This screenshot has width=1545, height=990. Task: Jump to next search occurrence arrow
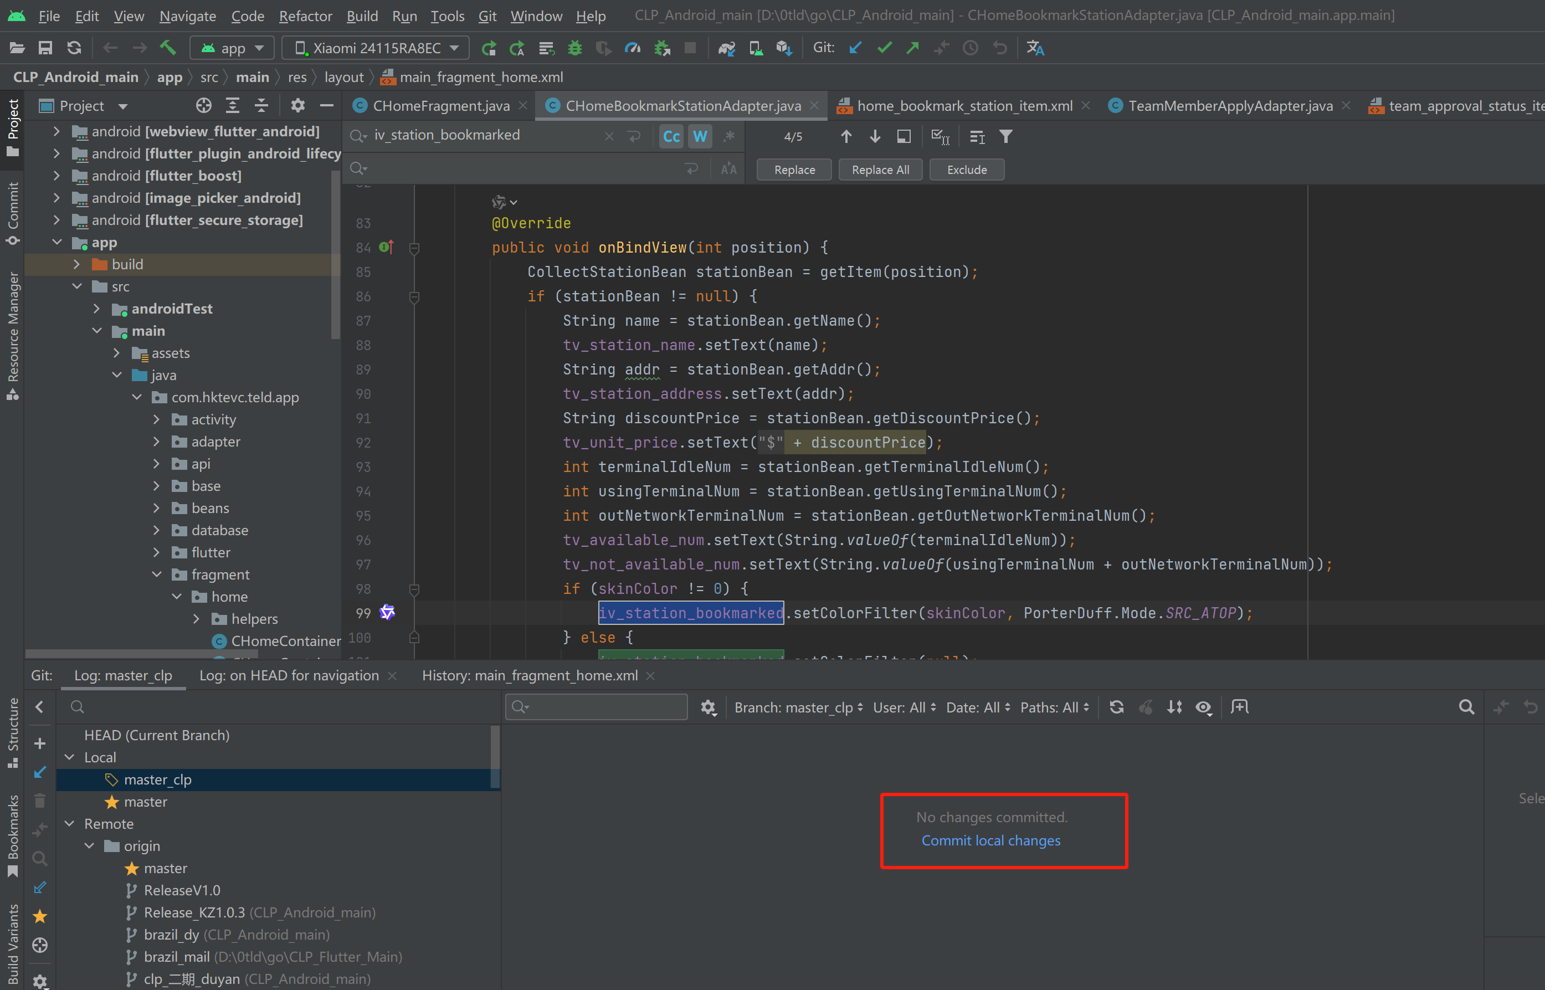tap(875, 136)
